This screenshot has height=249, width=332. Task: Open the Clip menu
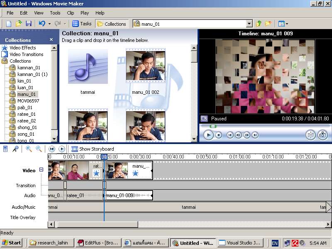tap(71, 13)
